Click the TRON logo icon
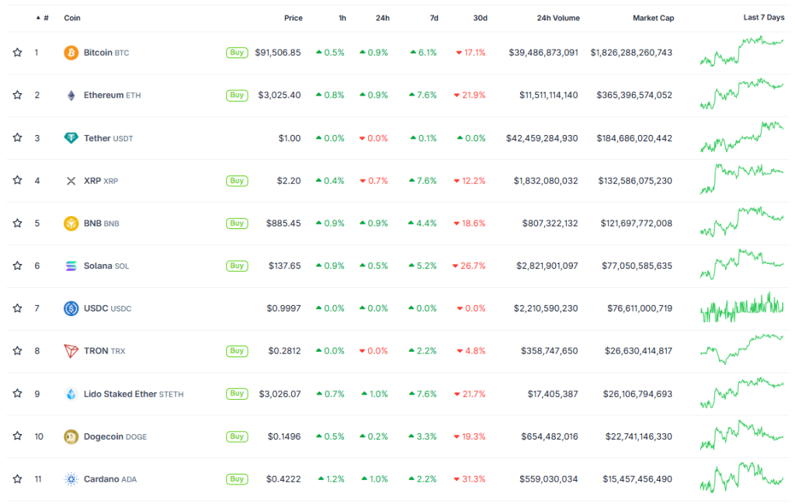The height and width of the screenshot is (504, 795). 71,351
